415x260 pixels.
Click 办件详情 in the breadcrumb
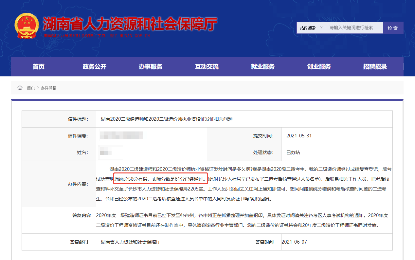tap(48, 88)
